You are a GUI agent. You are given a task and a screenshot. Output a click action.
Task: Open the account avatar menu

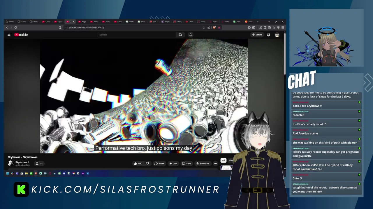277,35
